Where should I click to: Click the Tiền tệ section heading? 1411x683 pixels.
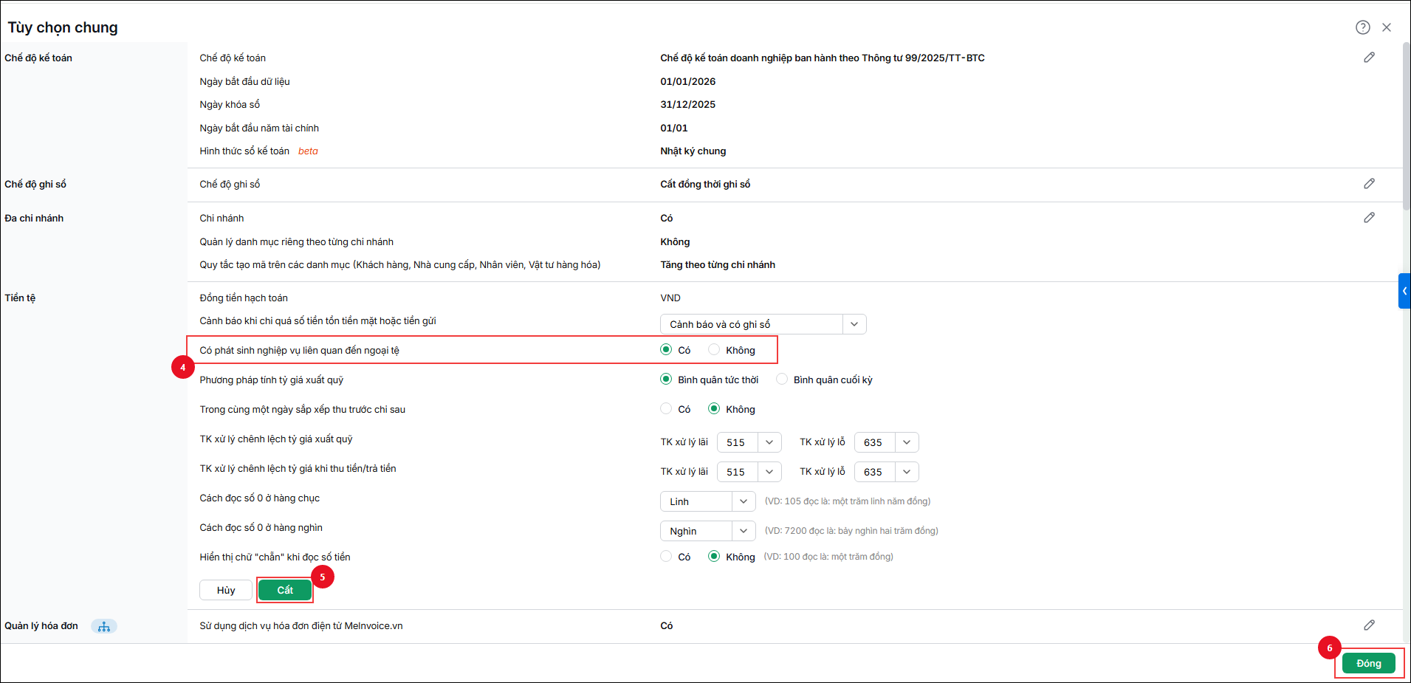[x=20, y=298]
